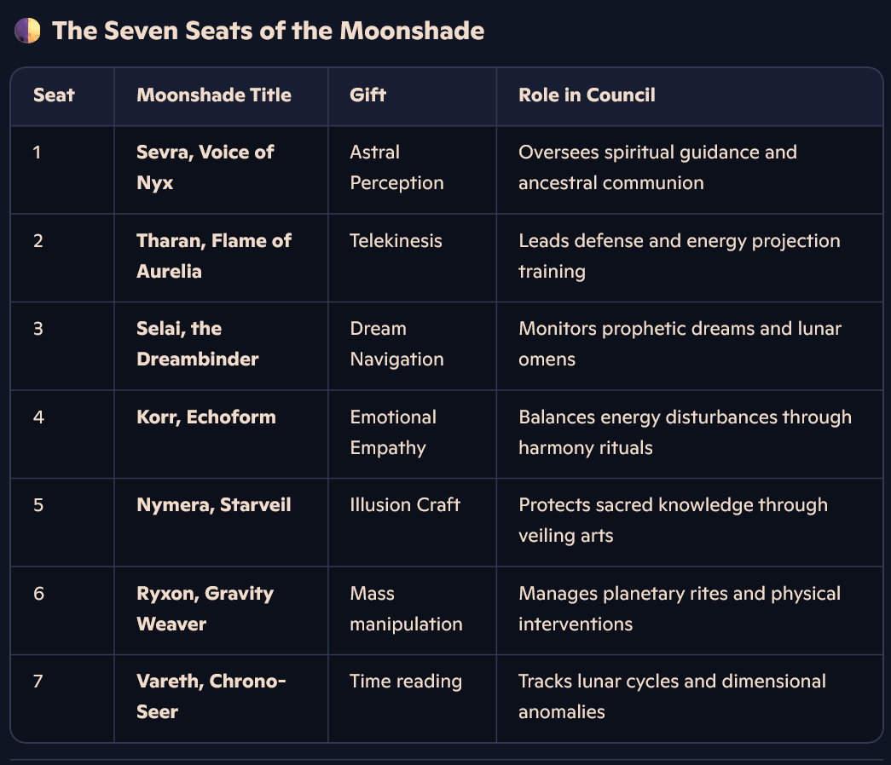The image size is (891, 765).
Task: Select the Moonshade Title column header
Action: tap(214, 95)
